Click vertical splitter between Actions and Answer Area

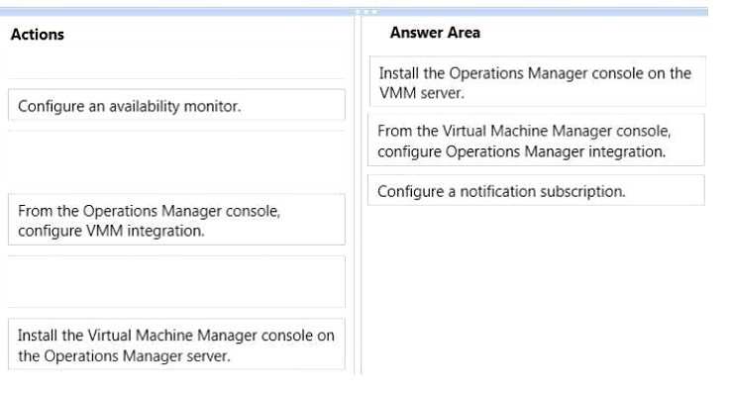tap(358, 195)
